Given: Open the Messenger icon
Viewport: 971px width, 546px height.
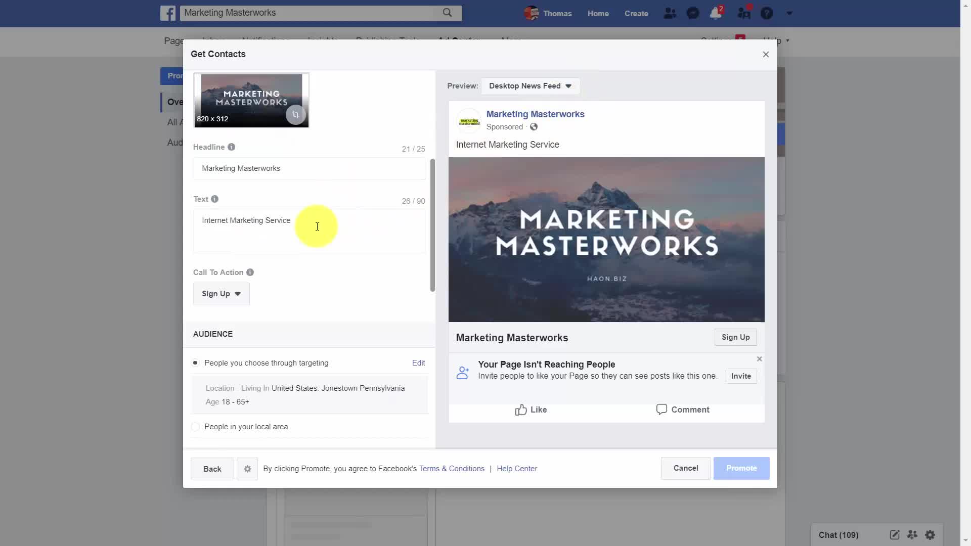Looking at the screenshot, I should coord(693,13).
